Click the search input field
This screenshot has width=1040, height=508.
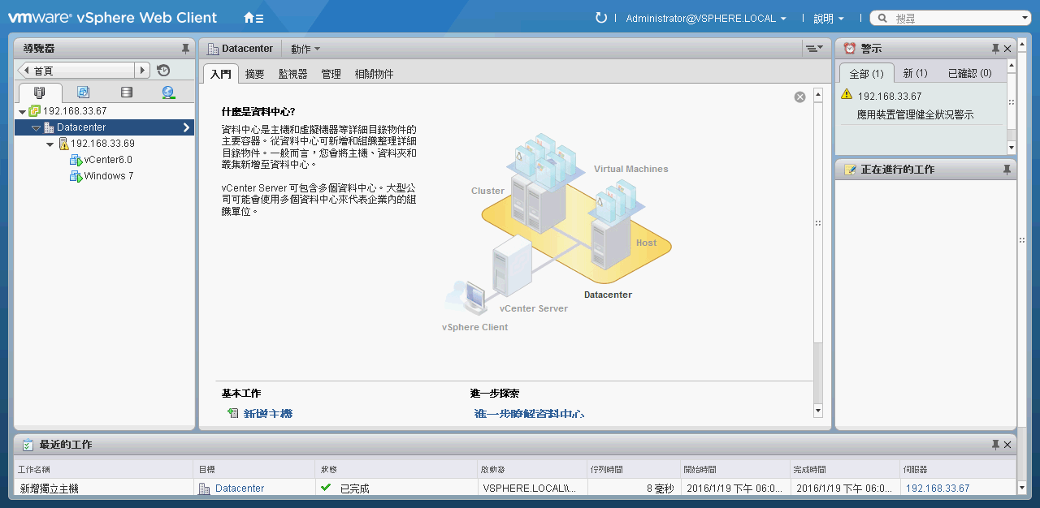tap(955, 18)
